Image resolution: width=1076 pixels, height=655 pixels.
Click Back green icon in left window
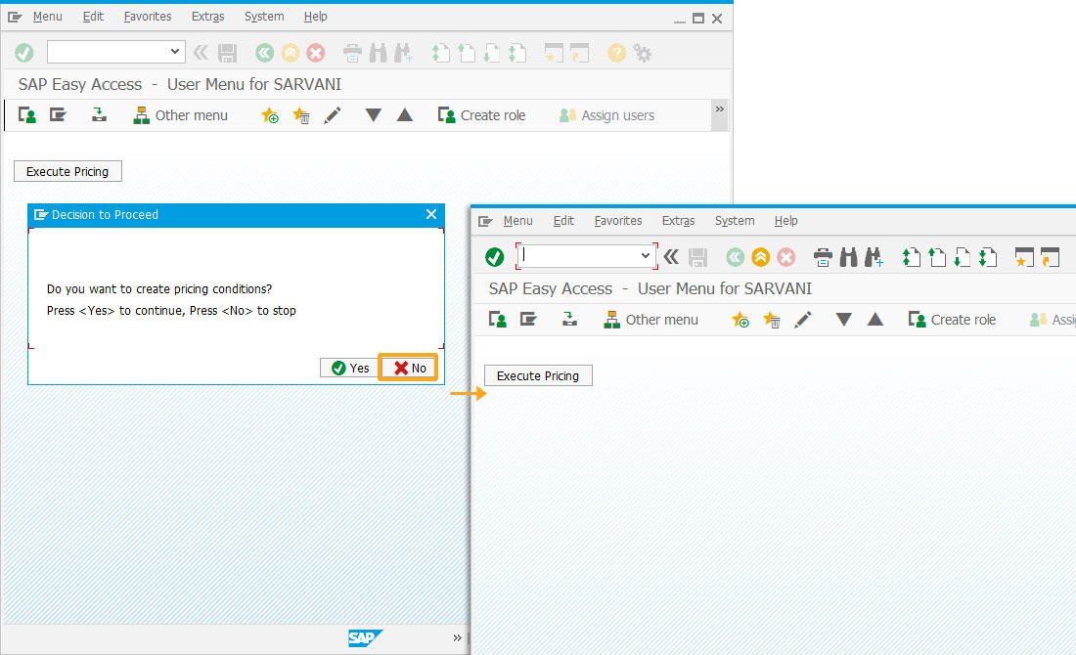tap(264, 53)
